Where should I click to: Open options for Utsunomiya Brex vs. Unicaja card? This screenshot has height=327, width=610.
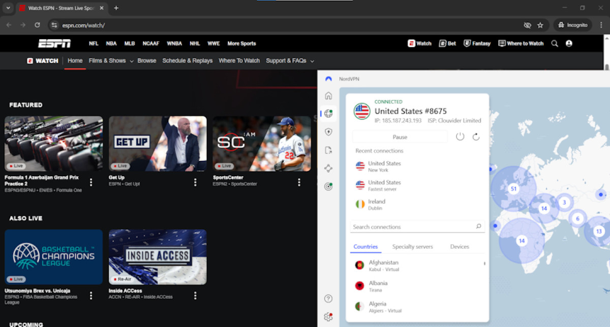point(91,296)
